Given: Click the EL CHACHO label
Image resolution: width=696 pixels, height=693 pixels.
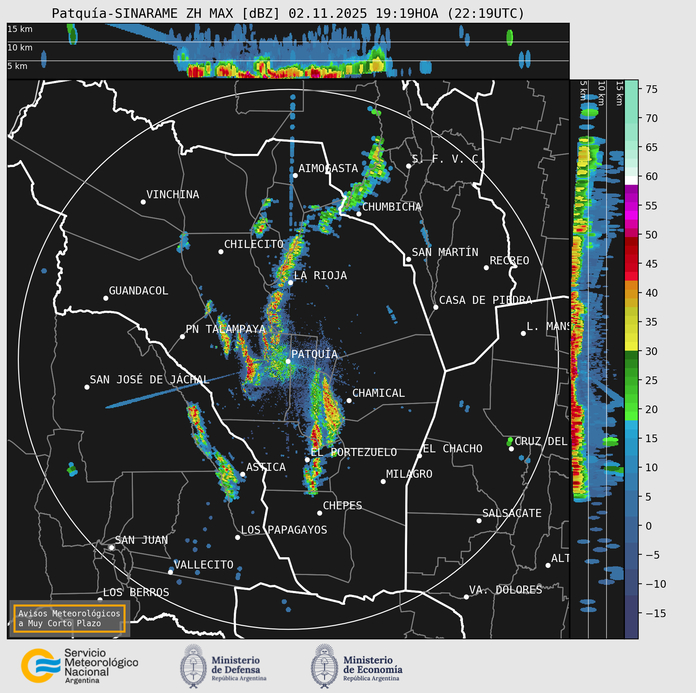Looking at the screenshot, I should 453,449.
